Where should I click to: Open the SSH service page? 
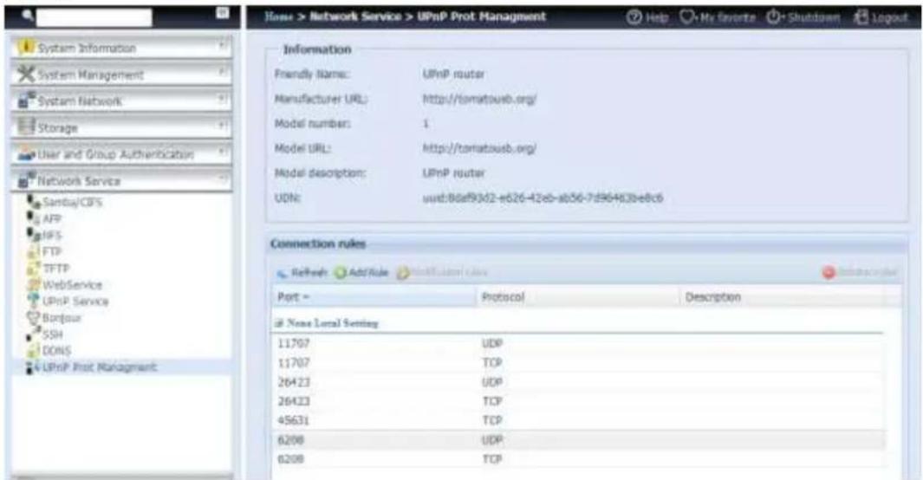click(52, 334)
